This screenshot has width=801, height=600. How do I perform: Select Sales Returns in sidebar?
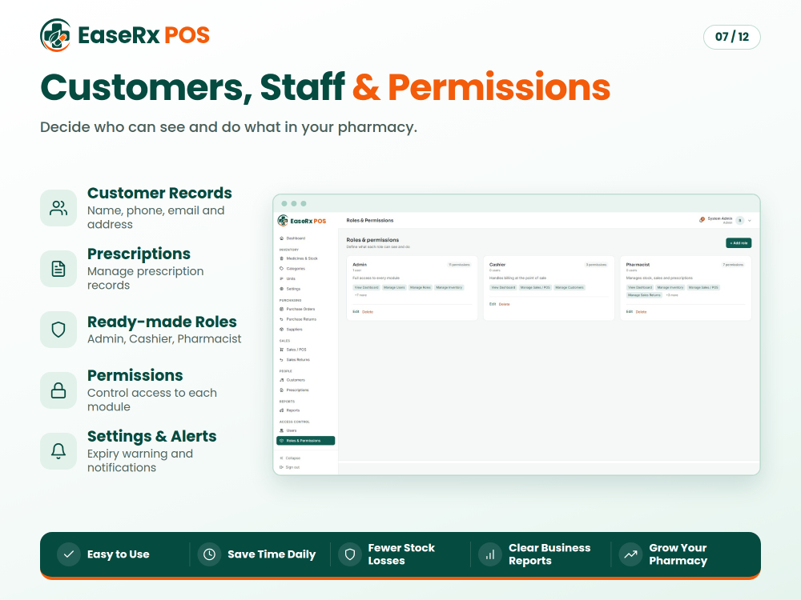point(295,360)
